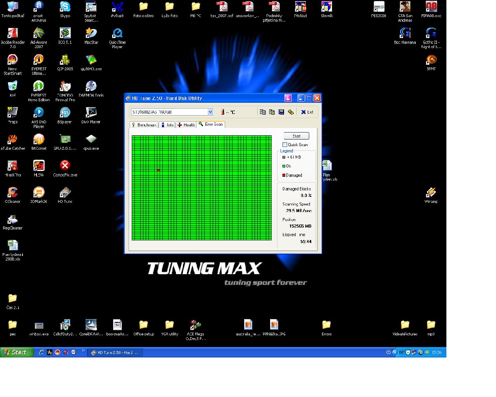Select the mp3 folder on desktop
Image resolution: width=496 pixels, height=397 pixels.
click(431, 328)
